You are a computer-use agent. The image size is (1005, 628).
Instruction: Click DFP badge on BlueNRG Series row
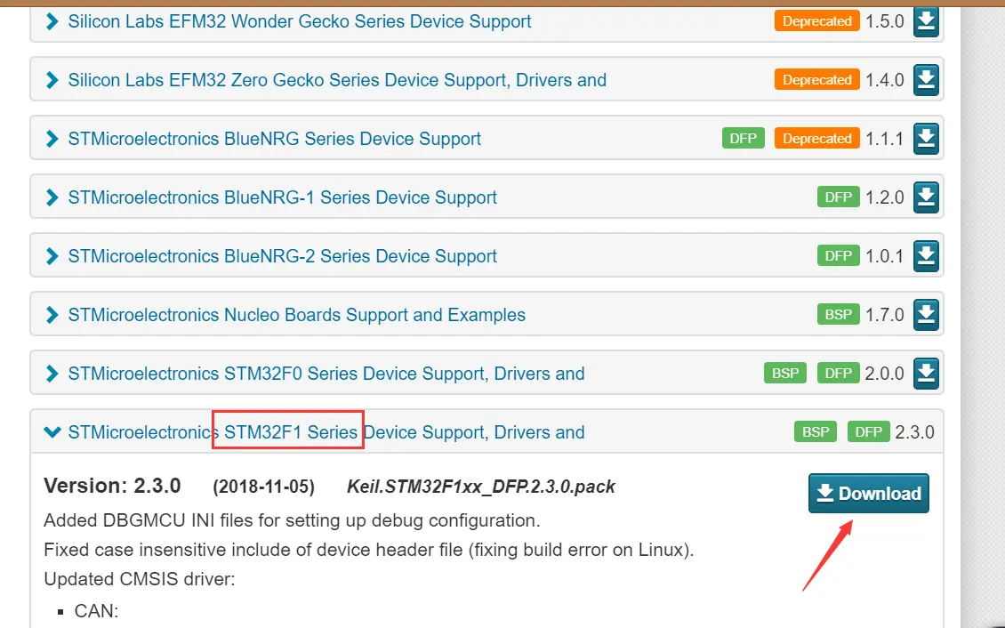(744, 139)
